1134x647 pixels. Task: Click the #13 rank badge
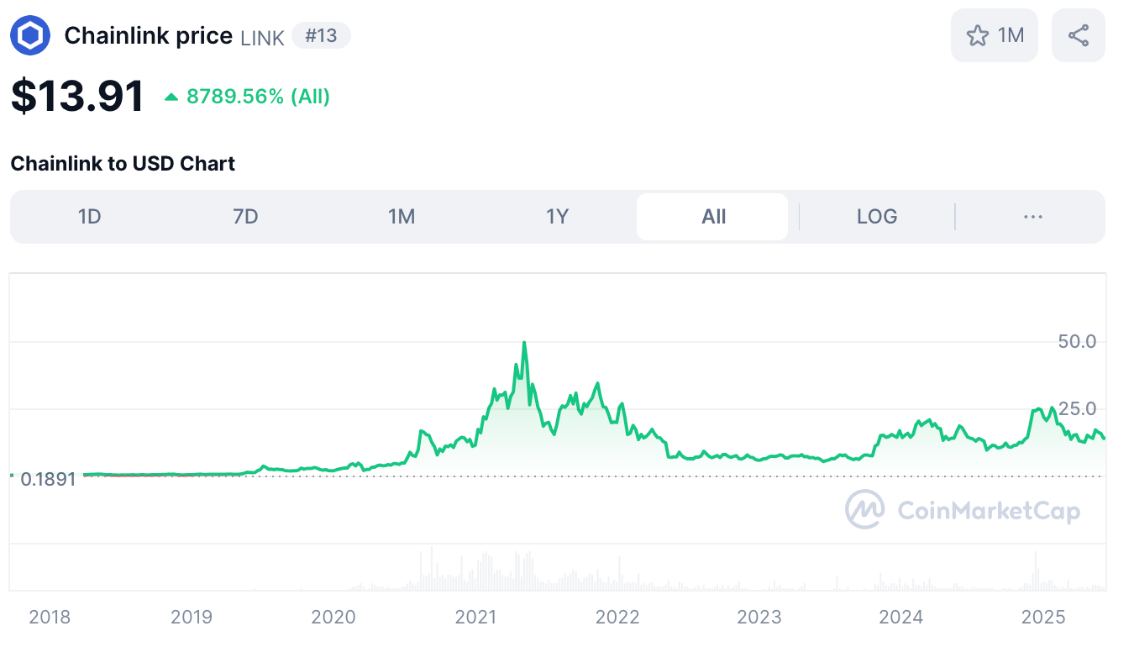pyautogui.click(x=321, y=36)
